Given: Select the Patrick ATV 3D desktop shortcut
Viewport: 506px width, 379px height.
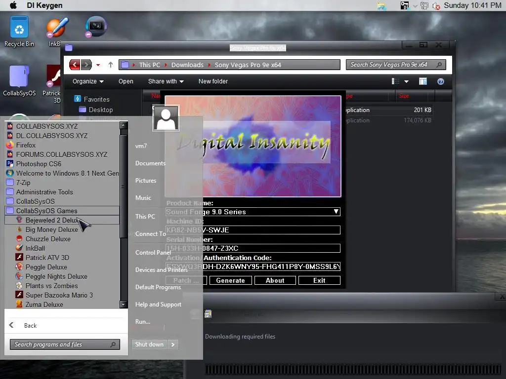Looking at the screenshot, I should point(53,83).
